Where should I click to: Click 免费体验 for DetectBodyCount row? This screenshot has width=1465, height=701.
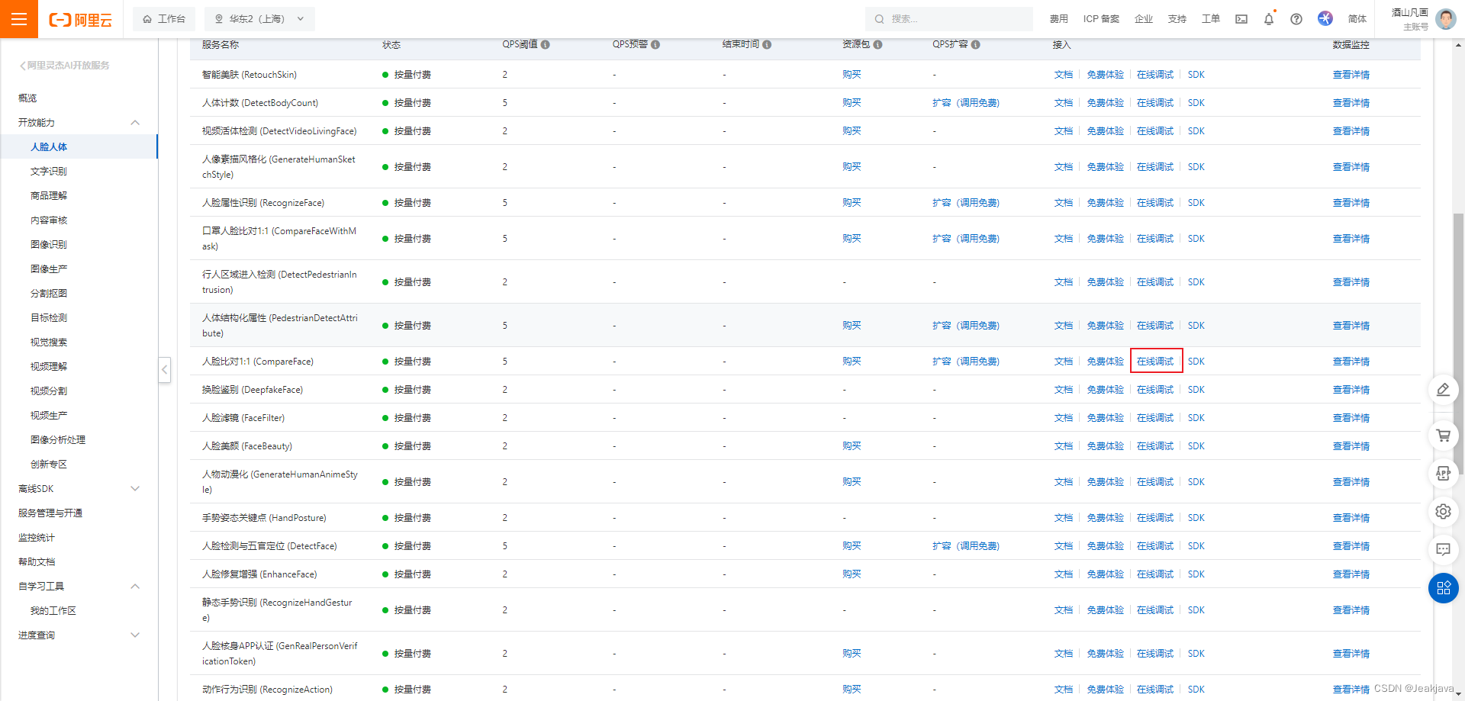(1105, 103)
